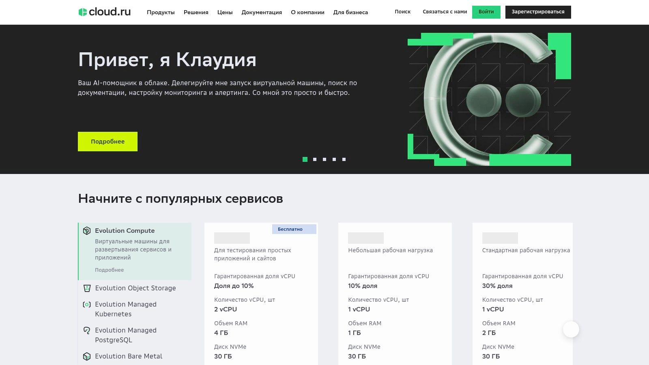This screenshot has height=365, width=649.
Task: Click the '30% доля' value
Action: tap(497, 286)
